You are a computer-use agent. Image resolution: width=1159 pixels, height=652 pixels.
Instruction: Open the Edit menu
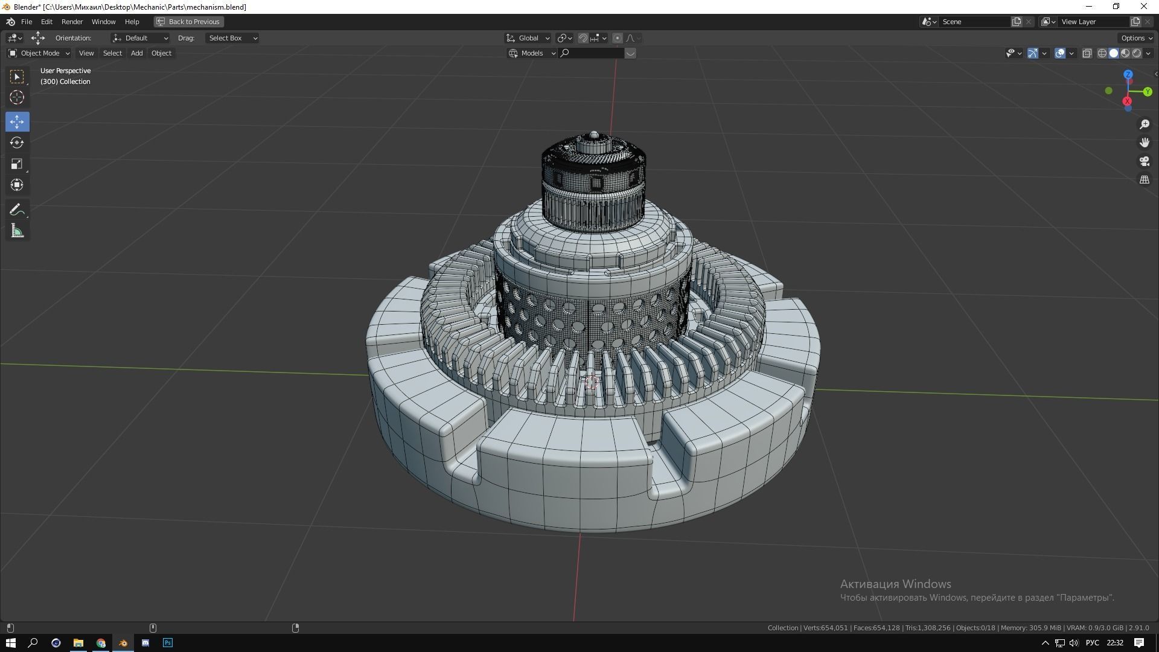(x=46, y=22)
